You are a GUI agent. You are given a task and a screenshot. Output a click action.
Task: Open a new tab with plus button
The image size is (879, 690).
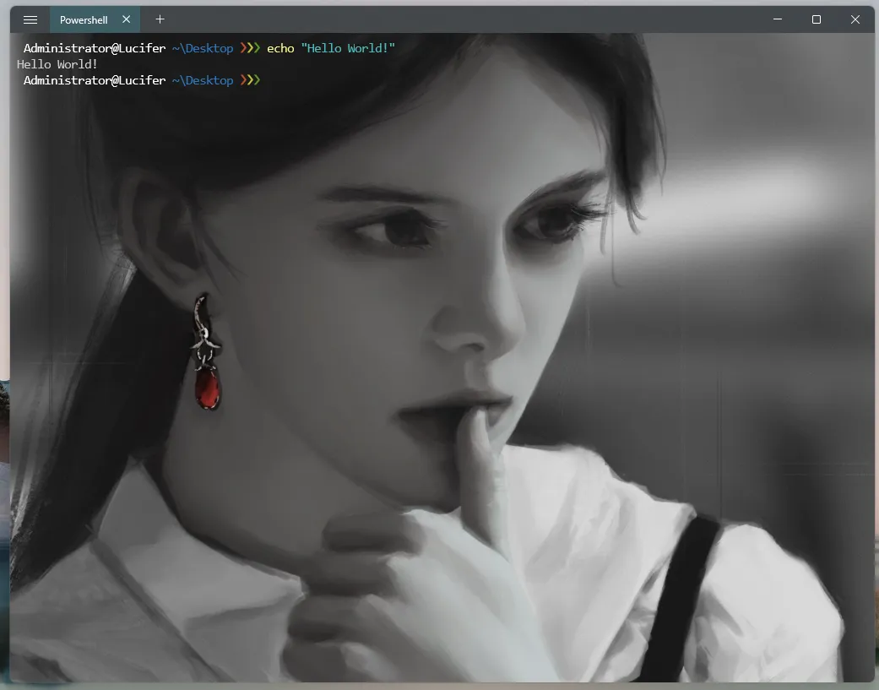[x=160, y=19]
